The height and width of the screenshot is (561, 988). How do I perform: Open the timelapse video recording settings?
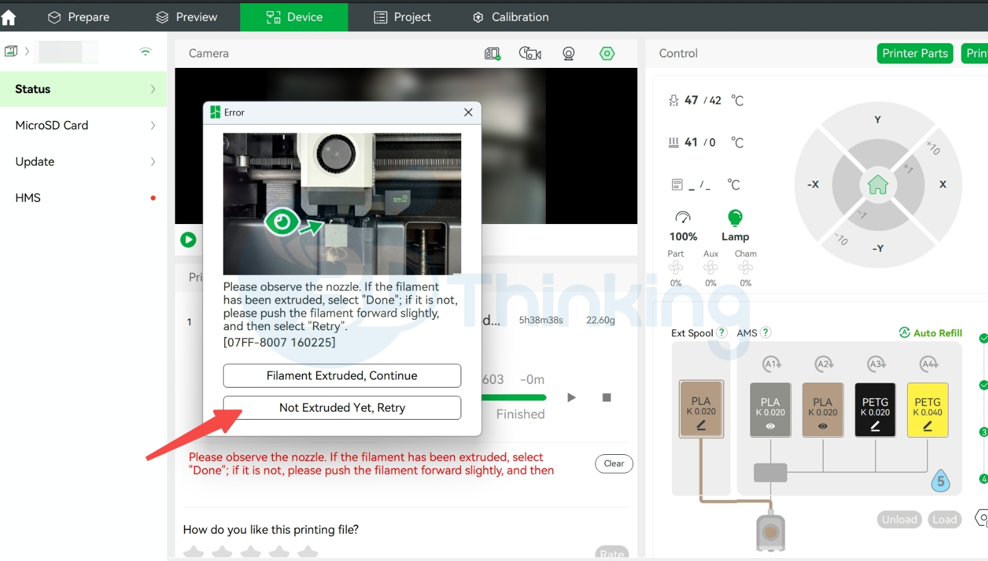530,53
